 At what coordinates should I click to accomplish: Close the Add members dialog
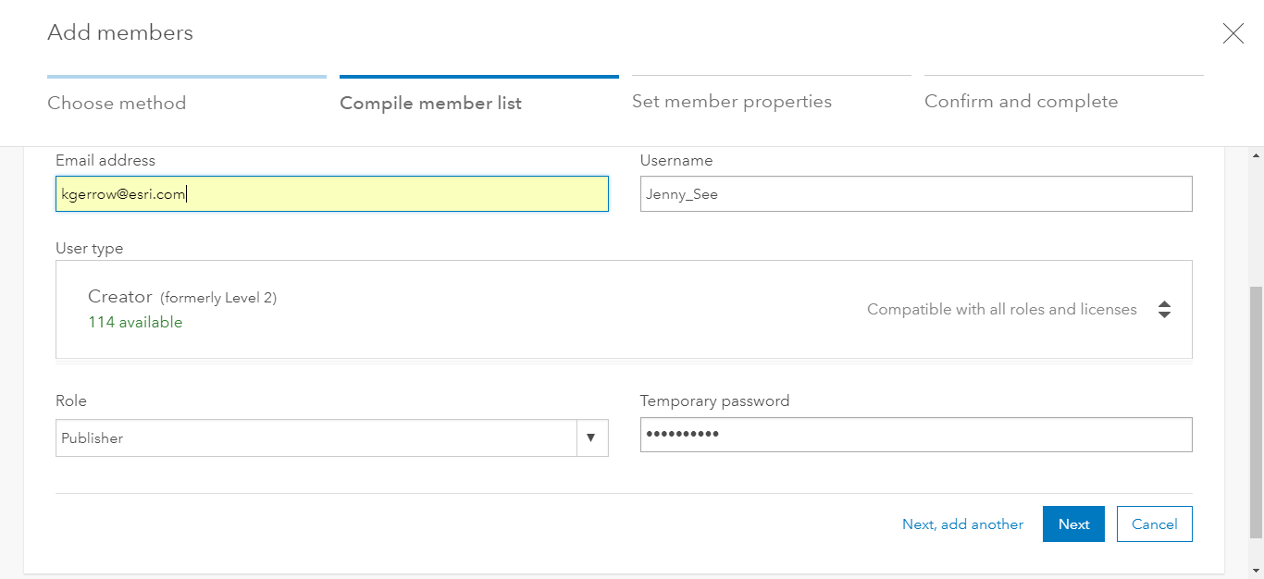click(x=1233, y=34)
